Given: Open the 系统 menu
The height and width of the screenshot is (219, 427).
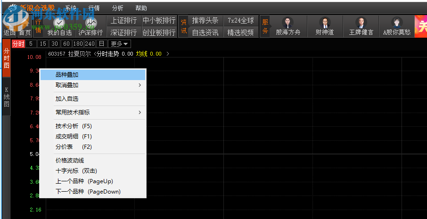Looking at the screenshot, I should click(71, 8).
